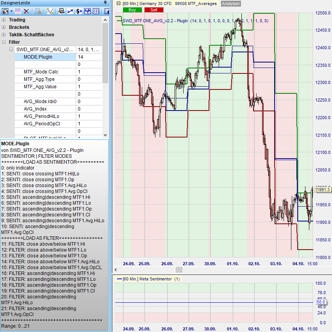Click the 50.0 sentimentor value tag
This screenshot has width=332, height=332.
(x=321, y=302)
